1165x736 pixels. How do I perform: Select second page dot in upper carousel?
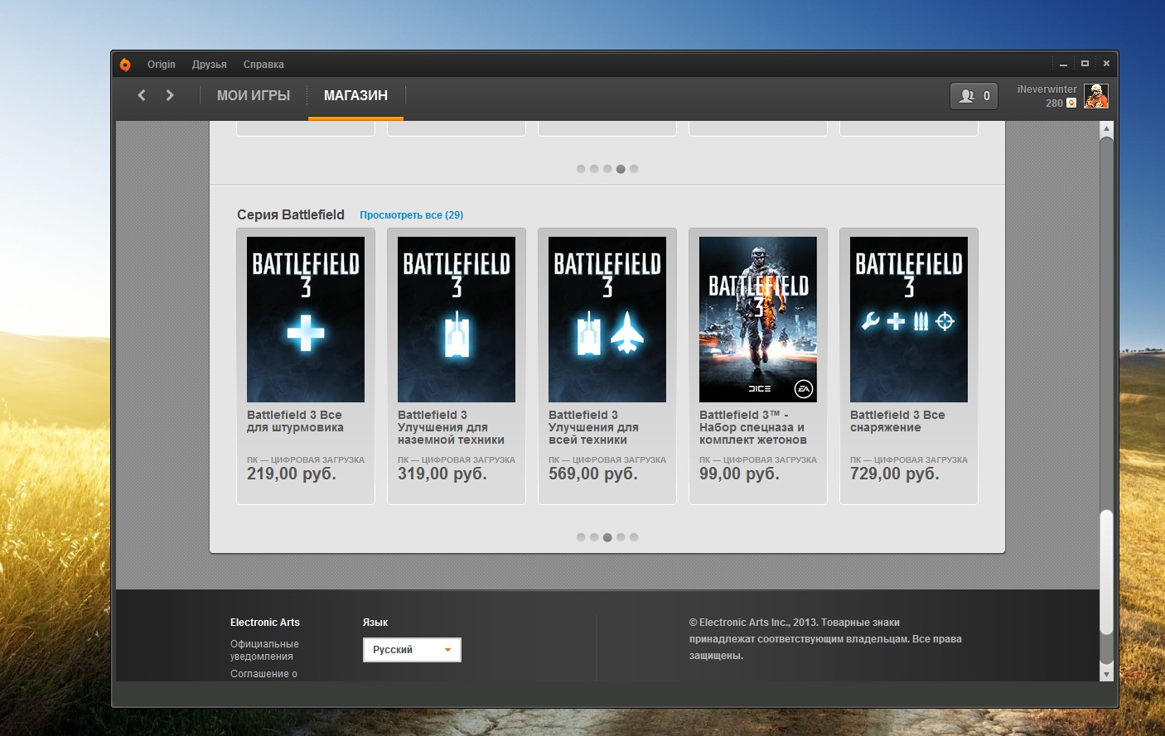tap(594, 169)
